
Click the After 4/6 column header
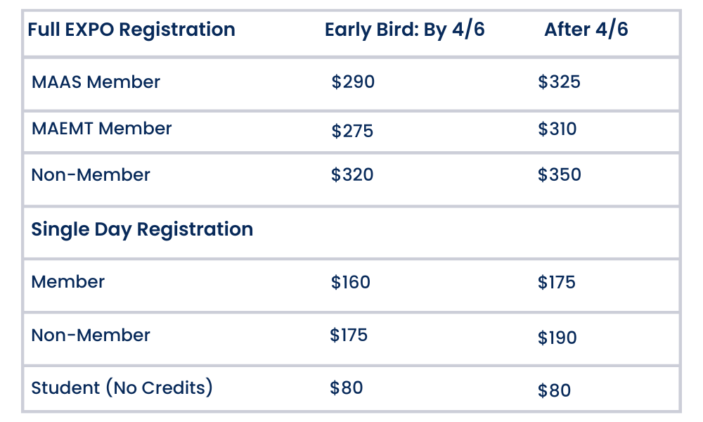pyautogui.click(x=586, y=30)
